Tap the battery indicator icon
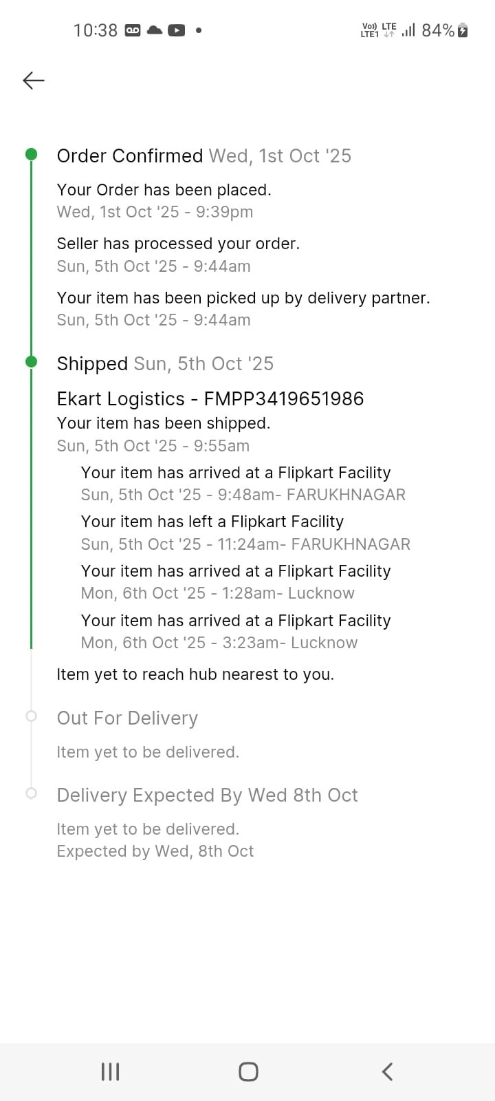Image resolution: width=495 pixels, height=1101 pixels. (x=463, y=30)
